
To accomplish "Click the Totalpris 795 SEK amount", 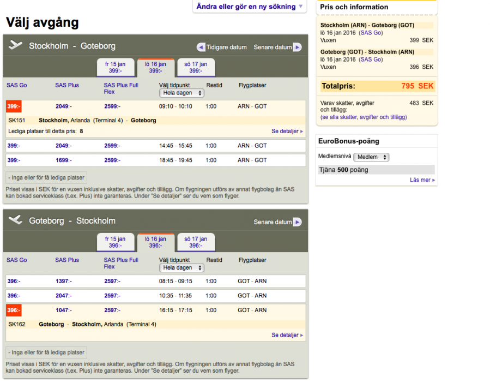I will pos(417,86).
